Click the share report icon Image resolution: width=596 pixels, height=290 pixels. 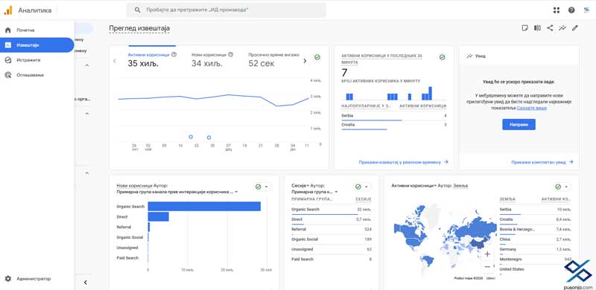(550, 28)
